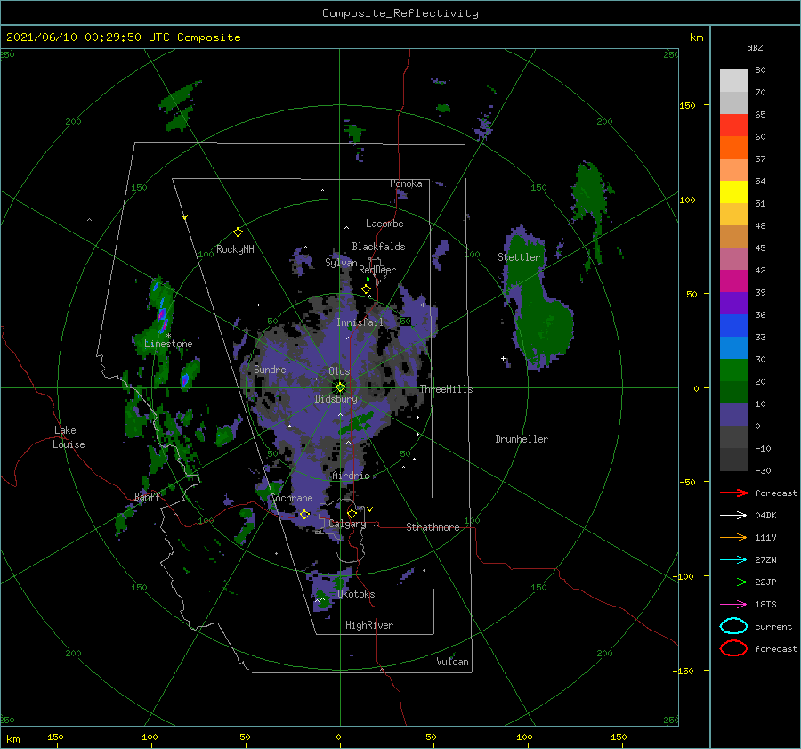
Task: Pick the yellow 51–54 dBZ swatch
Action: [x=733, y=192]
